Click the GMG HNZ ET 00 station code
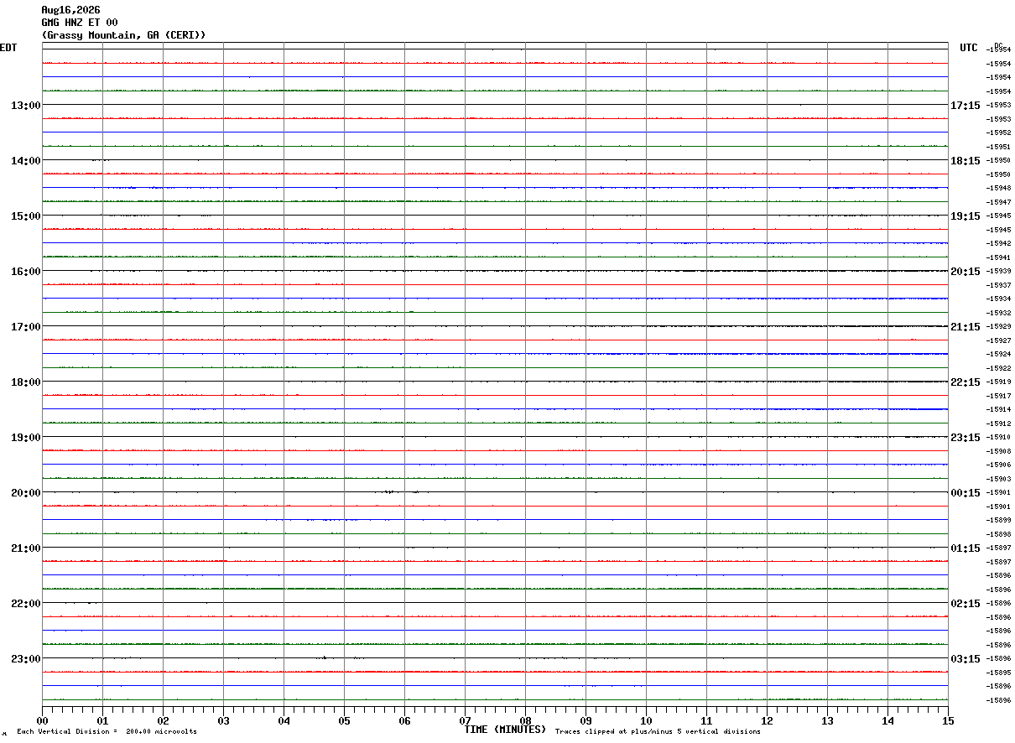Viewport: 1015px width, 743px height. pos(80,23)
